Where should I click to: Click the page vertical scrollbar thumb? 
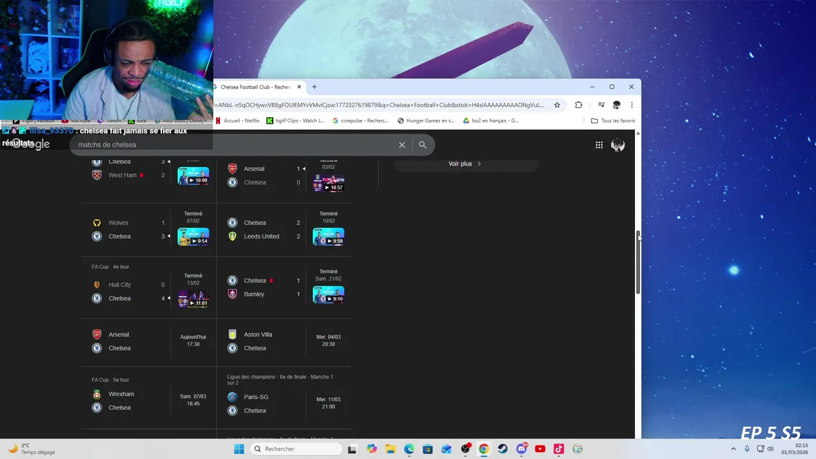[638, 261]
